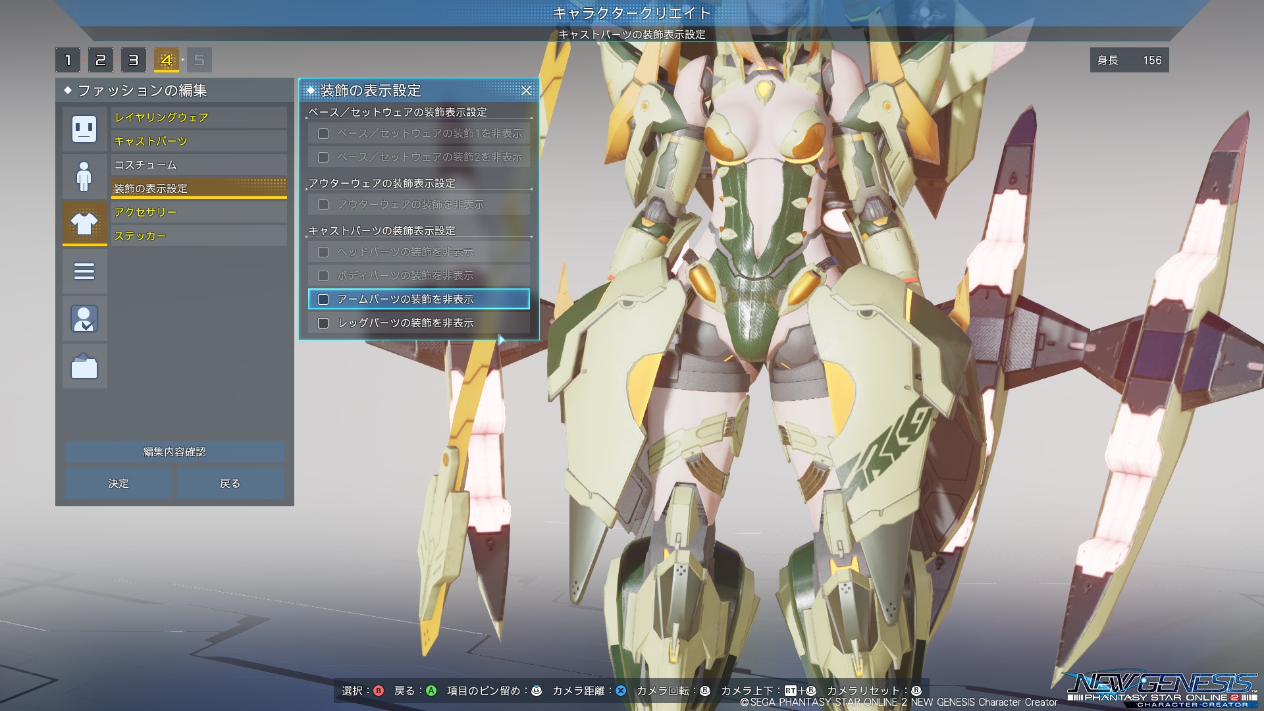Open ステッカー menu entry
1264x711 pixels.
[199, 236]
